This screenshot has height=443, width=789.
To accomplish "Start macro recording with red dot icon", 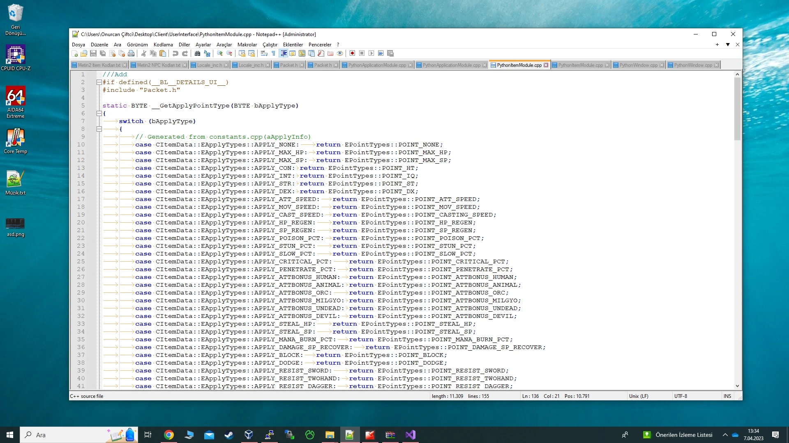I will click(x=352, y=53).
